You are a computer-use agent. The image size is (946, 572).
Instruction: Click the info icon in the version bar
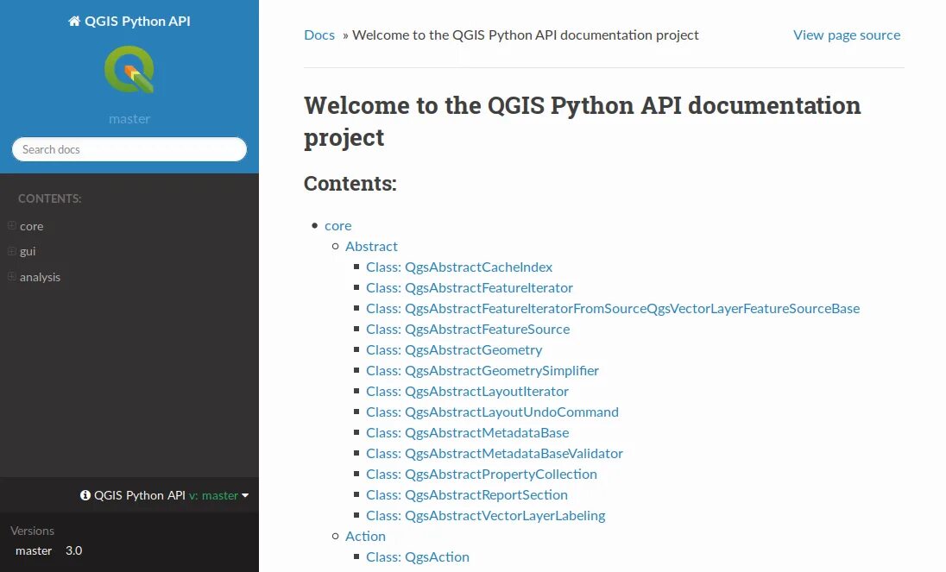point(85,495)
